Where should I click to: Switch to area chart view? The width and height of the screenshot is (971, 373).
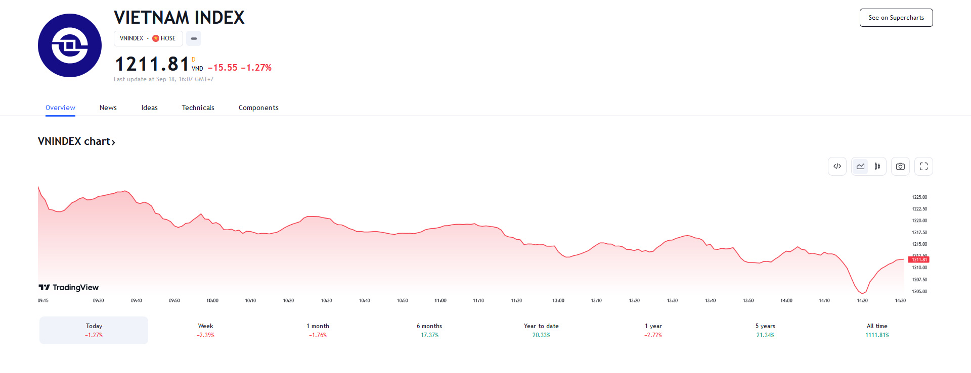(x=860, y=167)
